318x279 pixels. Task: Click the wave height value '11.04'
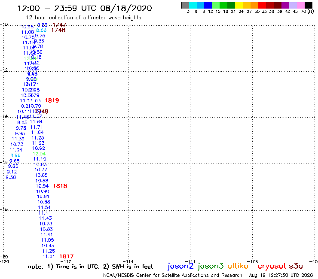[16, 150]
